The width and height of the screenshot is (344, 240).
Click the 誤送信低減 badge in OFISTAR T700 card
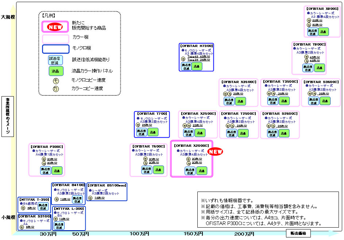(x=142, y=132)
